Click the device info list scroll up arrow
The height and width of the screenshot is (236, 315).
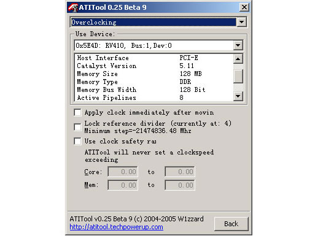[x=238, y=59]
